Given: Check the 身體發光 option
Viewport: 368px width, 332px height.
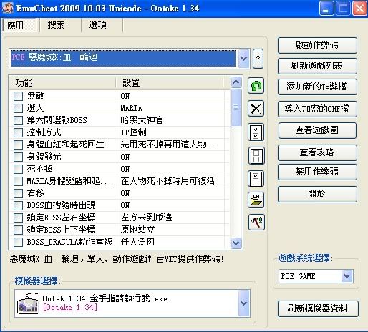Looking at the screenshot, I should click(x=19, y=157).
